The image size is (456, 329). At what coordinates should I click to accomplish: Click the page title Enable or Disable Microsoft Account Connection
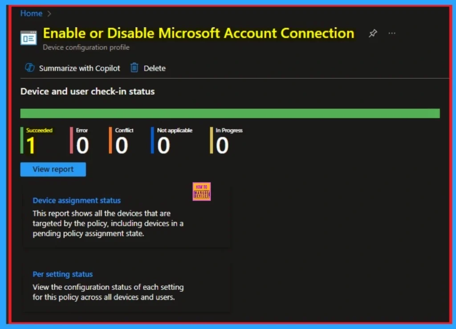(x=199, y=33)
